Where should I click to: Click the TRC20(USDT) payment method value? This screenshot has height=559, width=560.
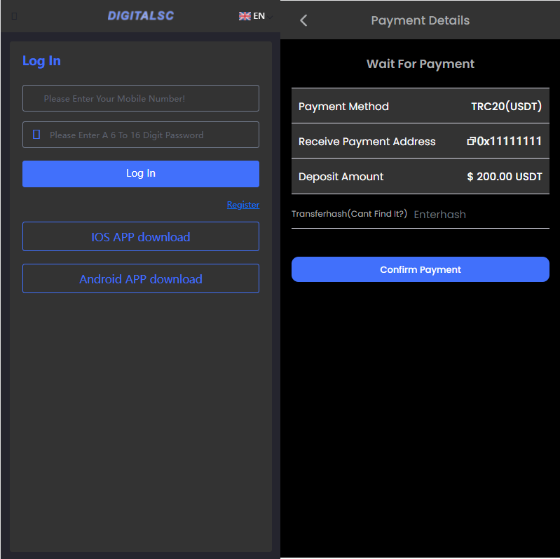click(506, 107)
